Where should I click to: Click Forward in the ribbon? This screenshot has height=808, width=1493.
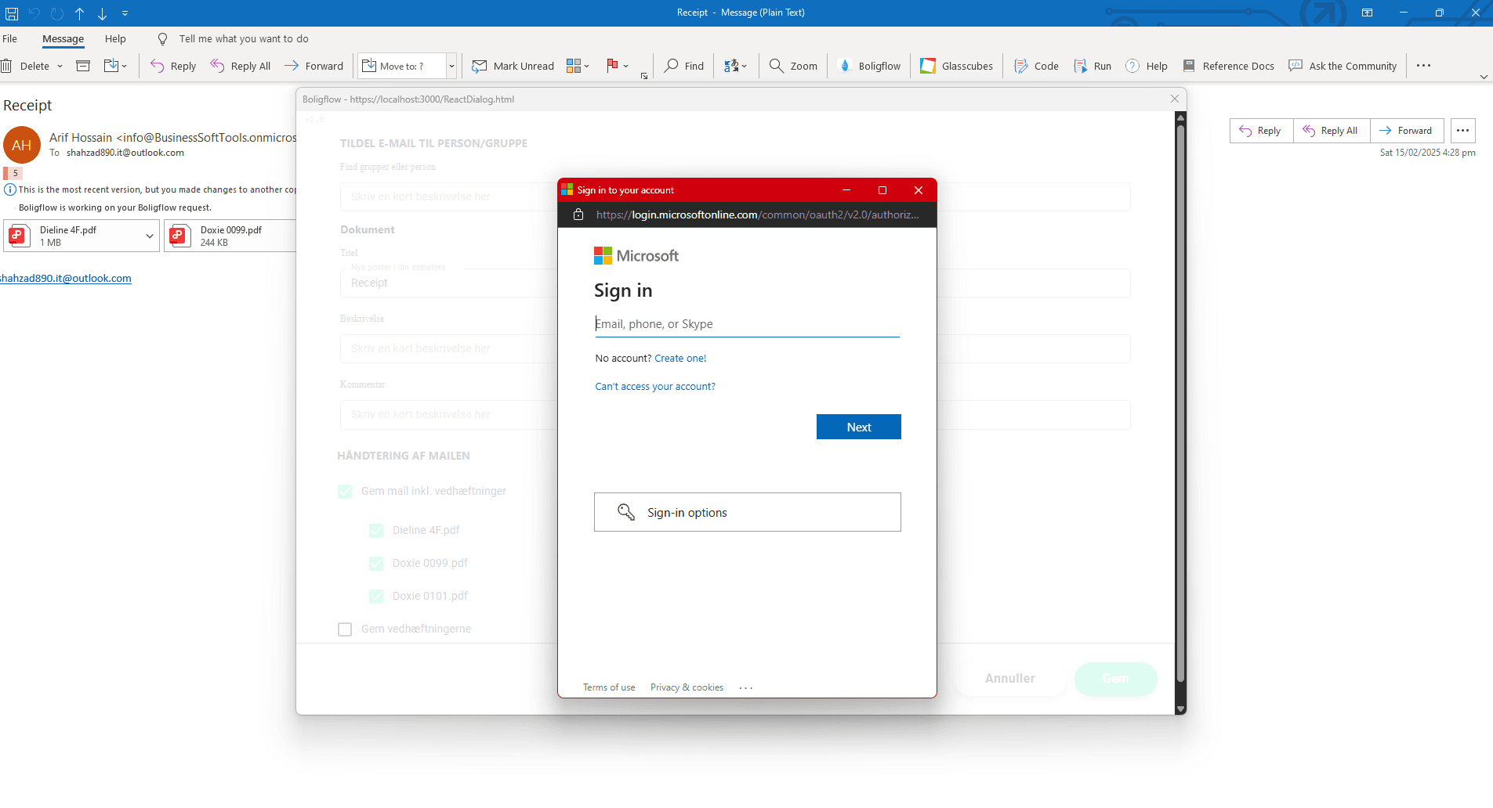[313, 66]
